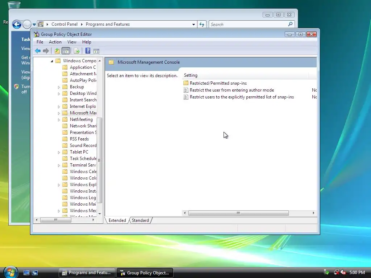Expand the Tablet PC tree node arrow
Image resolution: width=371 pixels, height=278 pixels.
coord(59,152)
